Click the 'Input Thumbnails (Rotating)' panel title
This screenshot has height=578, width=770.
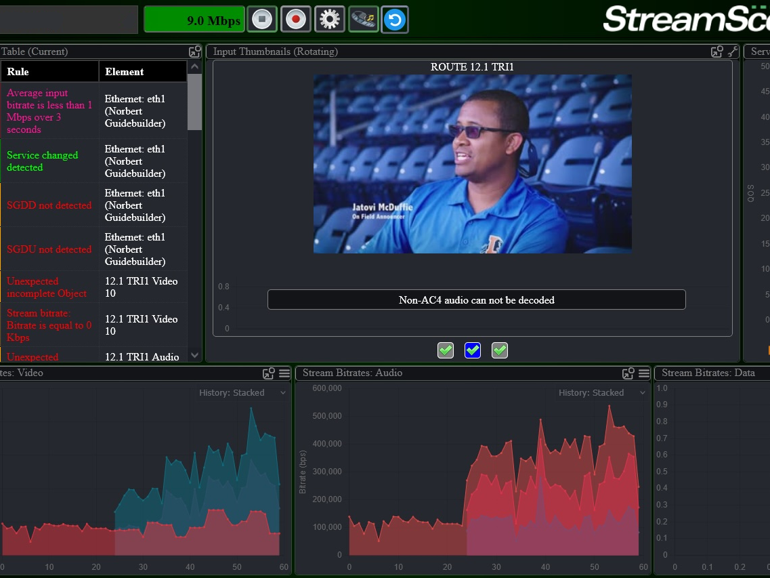pyautogui.click(x=276, y=51)
